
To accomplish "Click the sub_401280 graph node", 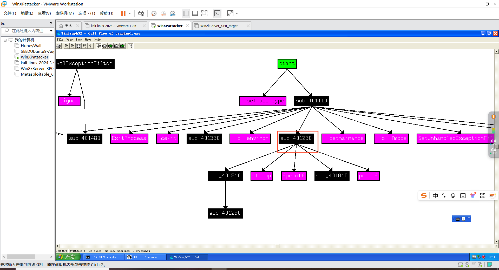I will point(296,138).
